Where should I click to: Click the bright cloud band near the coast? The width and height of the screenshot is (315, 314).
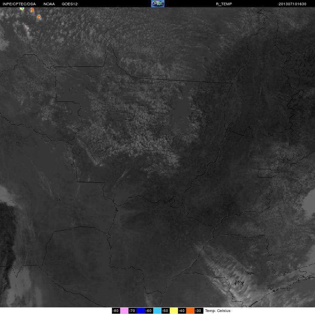pyautogui.click(x=235, y=286)
